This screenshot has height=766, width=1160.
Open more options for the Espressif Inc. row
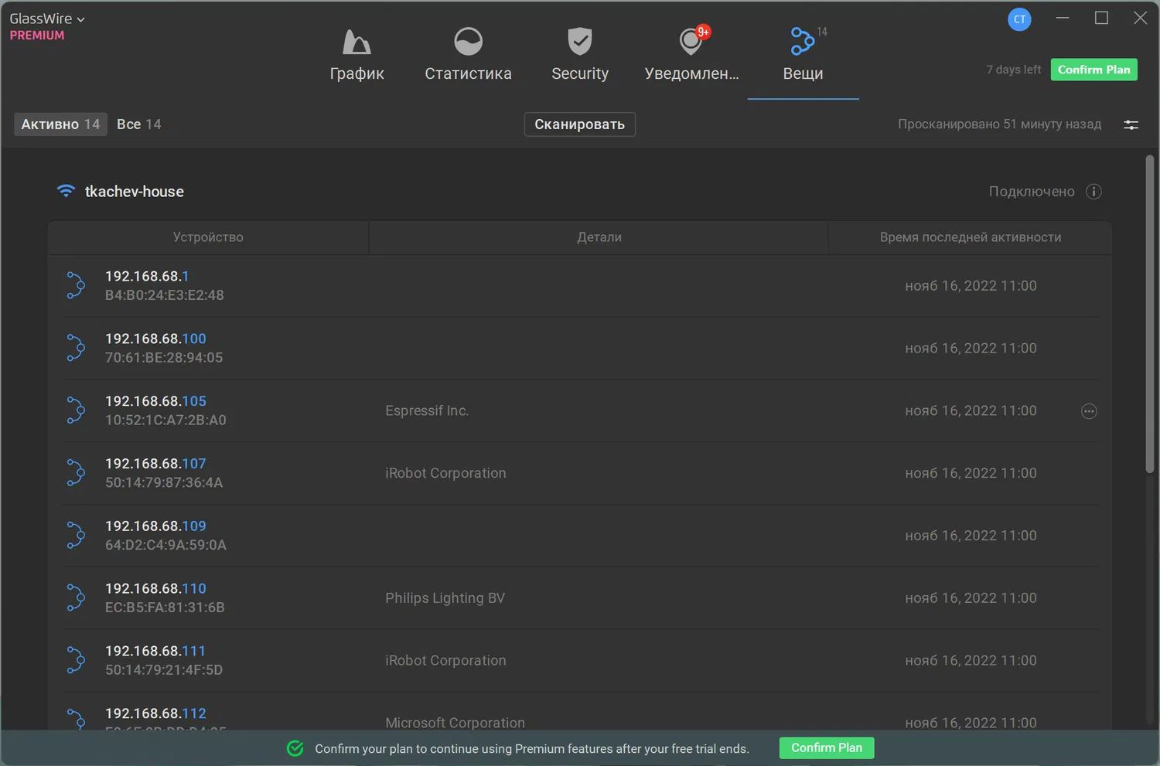[1089, 411]
